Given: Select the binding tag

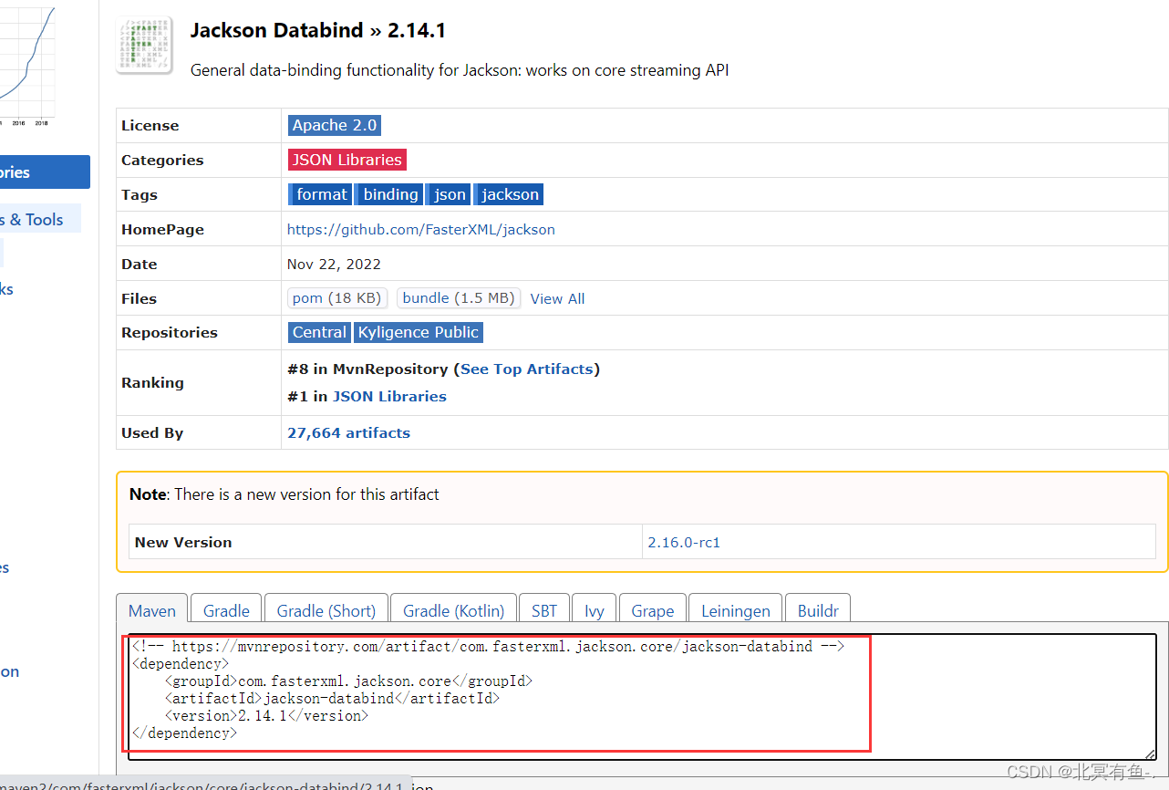Looking at the screenshot, I should coord(389,194).
